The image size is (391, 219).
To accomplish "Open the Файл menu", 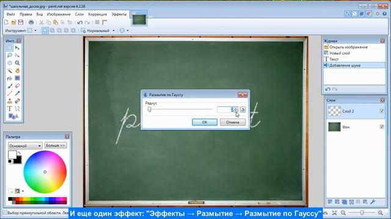I will 10,15.
